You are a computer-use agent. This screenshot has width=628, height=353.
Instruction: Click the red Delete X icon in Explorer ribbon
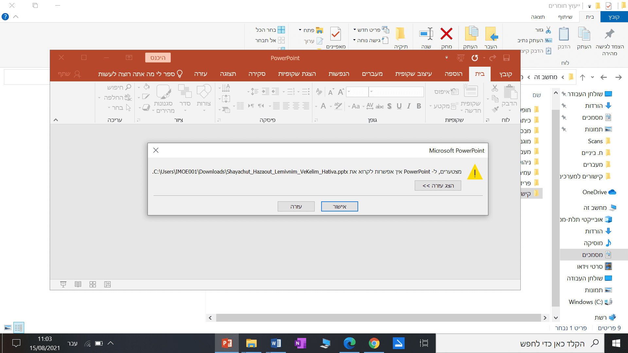(446, 34)
